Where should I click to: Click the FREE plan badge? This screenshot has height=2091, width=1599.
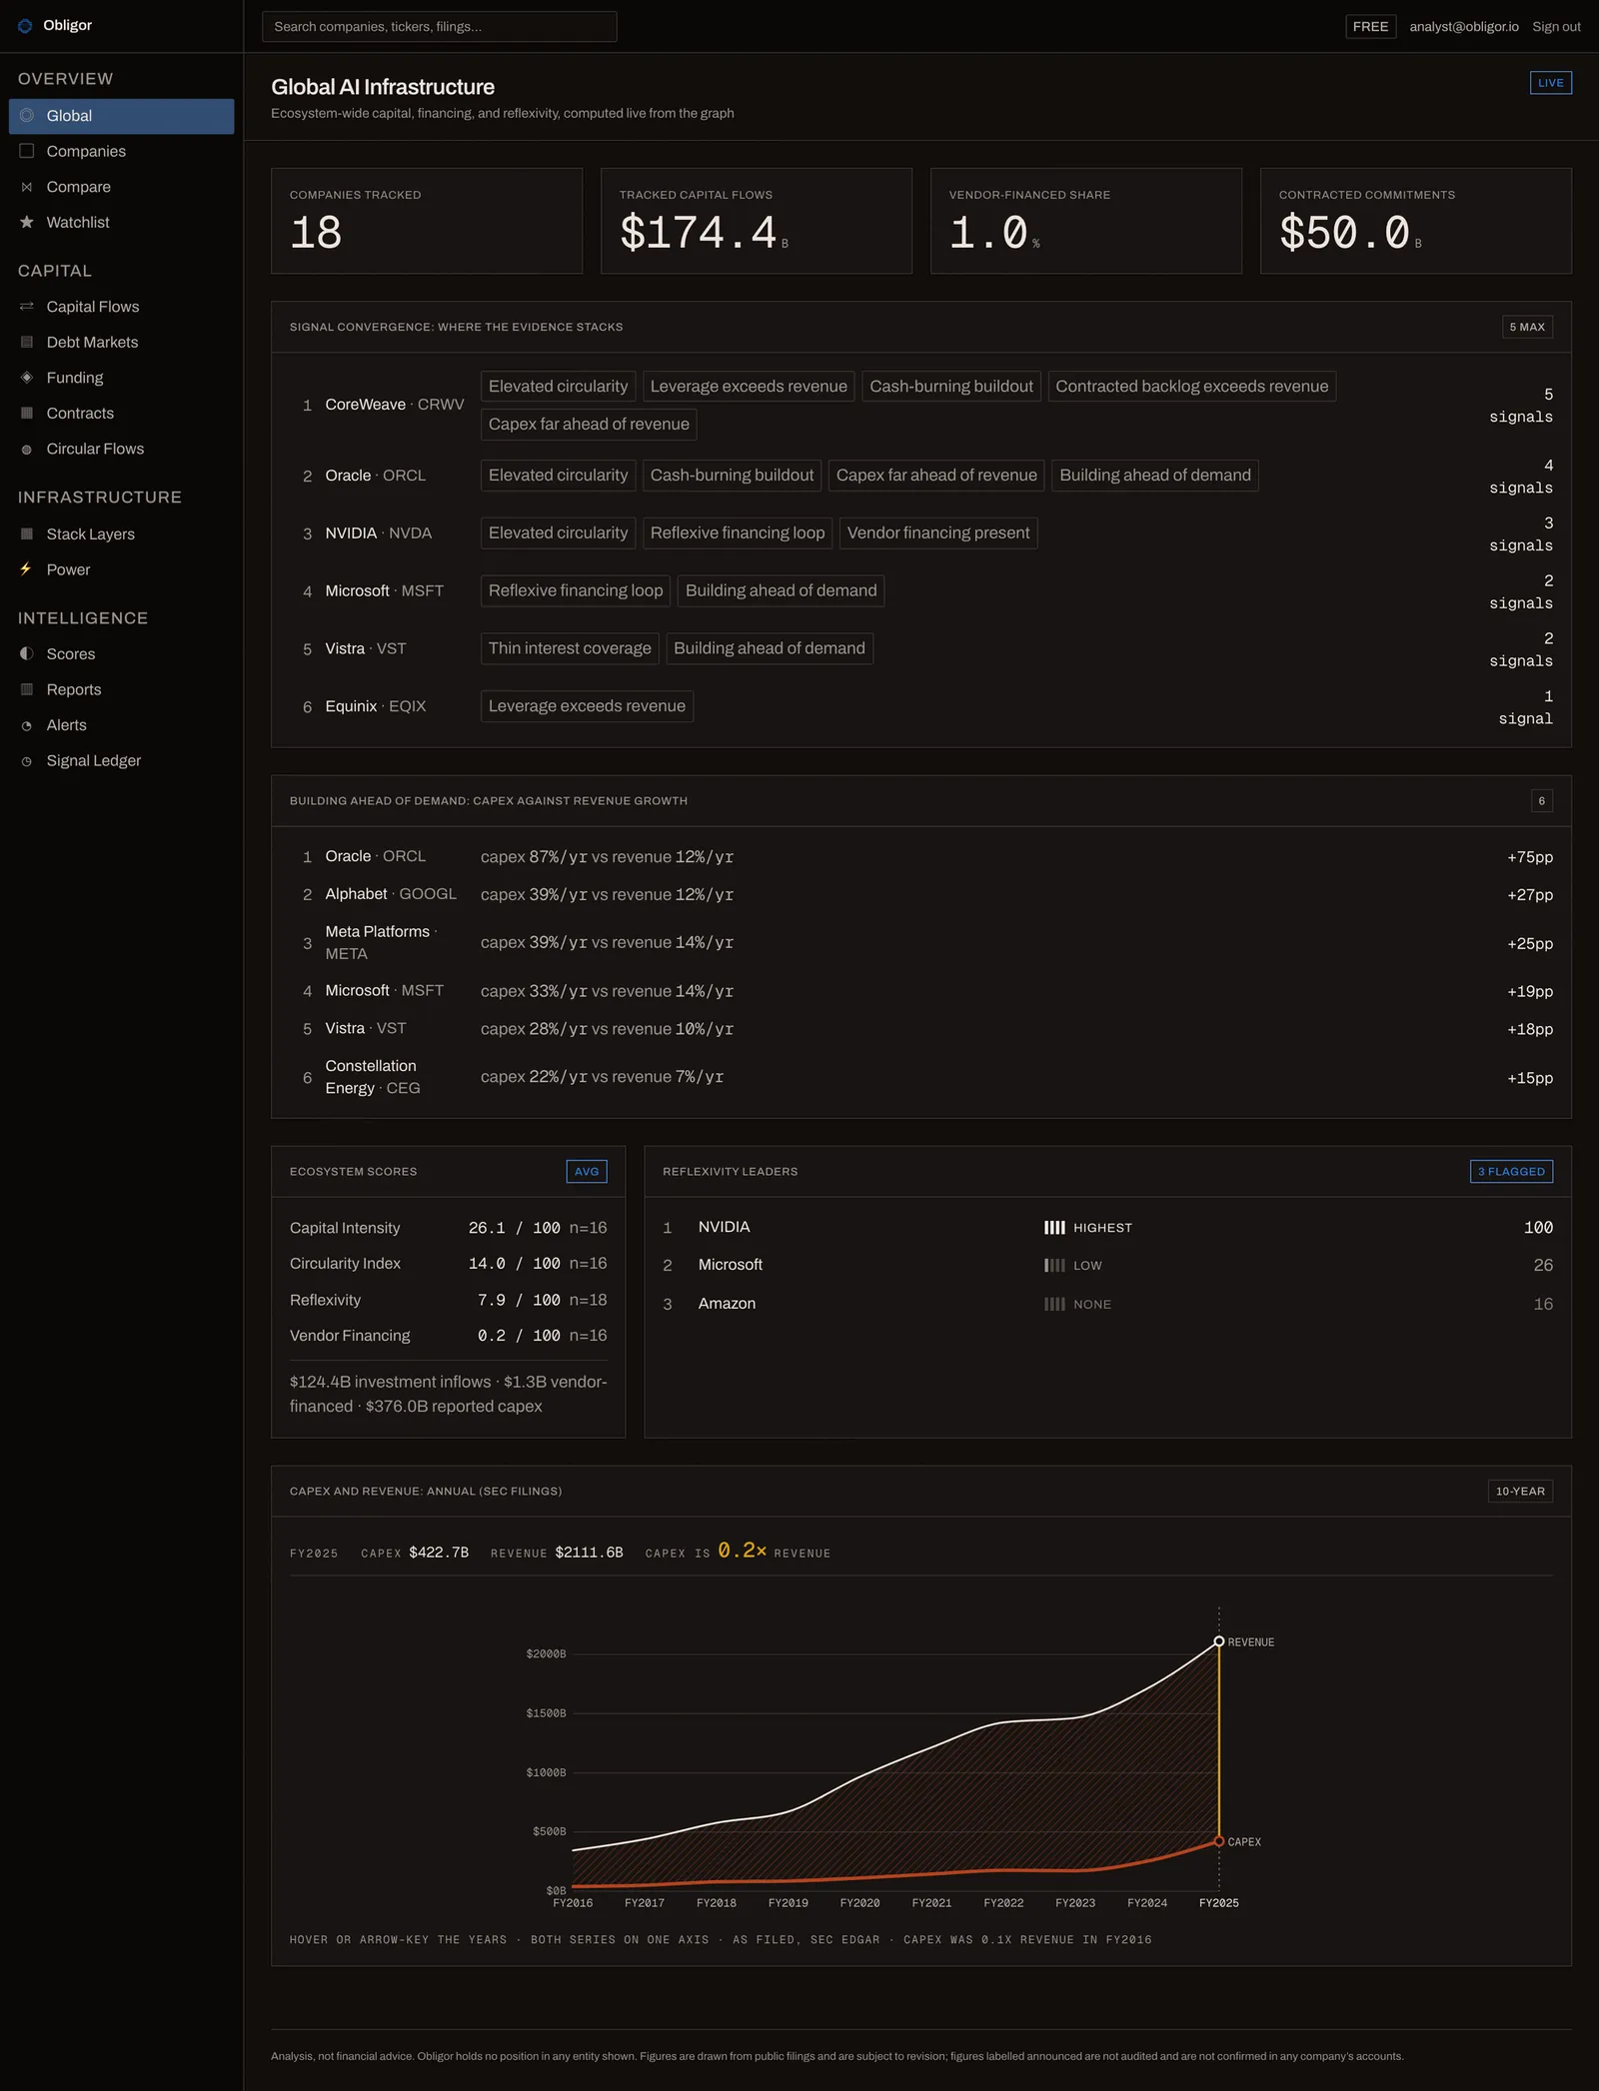point(1370,27)
